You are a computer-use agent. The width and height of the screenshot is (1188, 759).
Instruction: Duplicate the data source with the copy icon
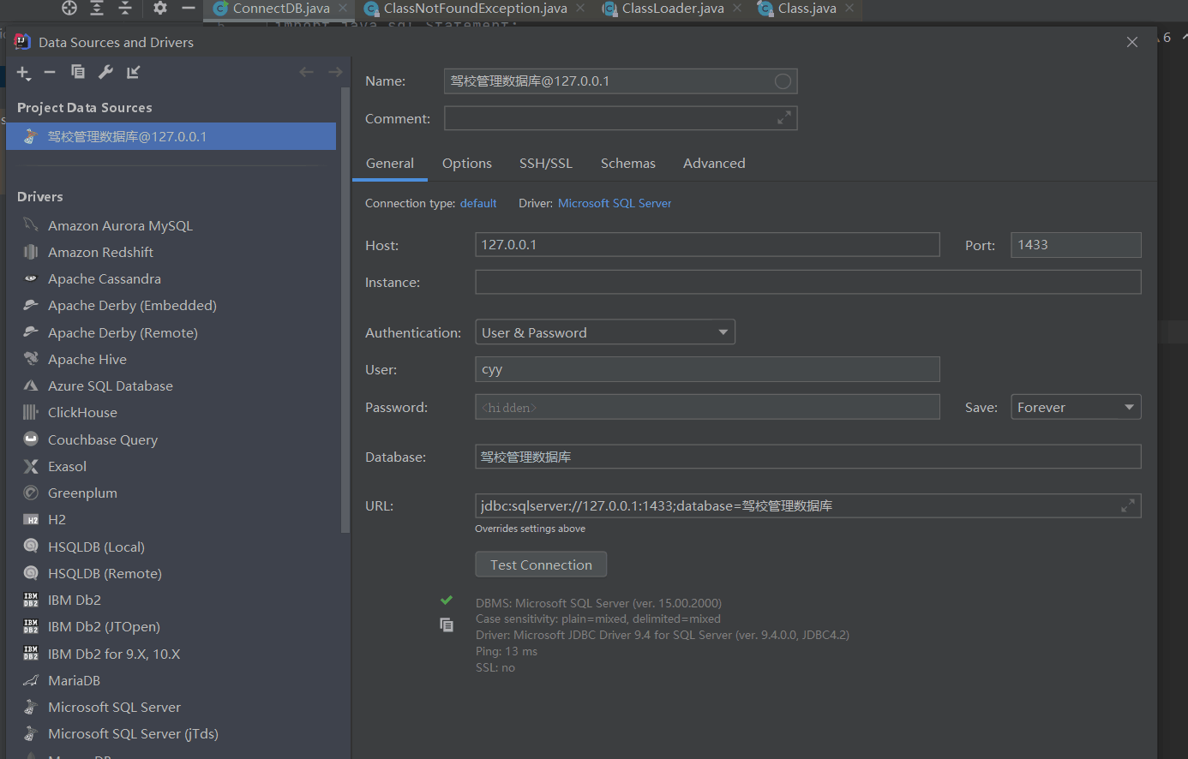77,72
